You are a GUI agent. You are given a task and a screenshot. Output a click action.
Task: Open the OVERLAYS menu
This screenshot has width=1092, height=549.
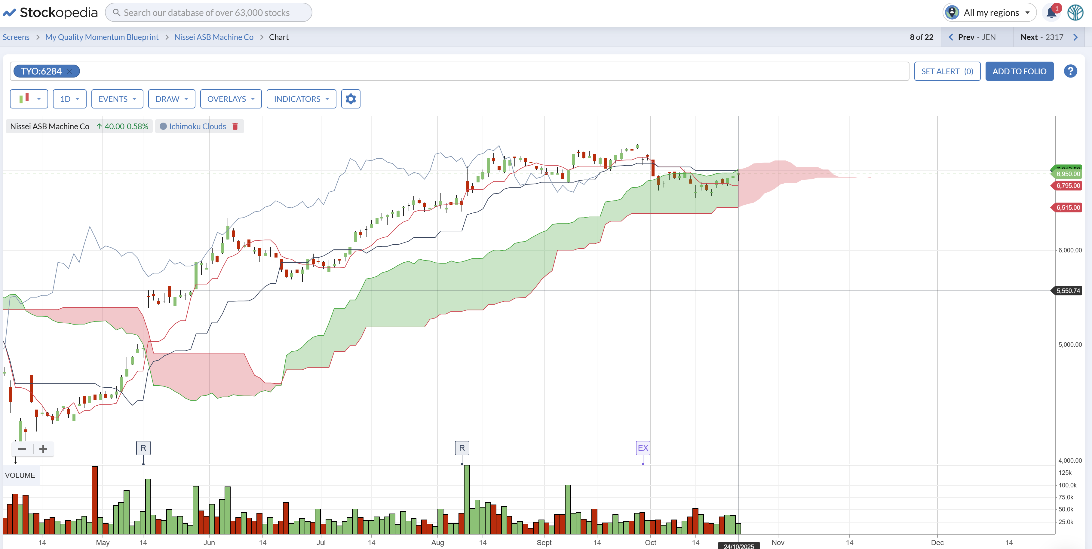(x=231, y=99)
